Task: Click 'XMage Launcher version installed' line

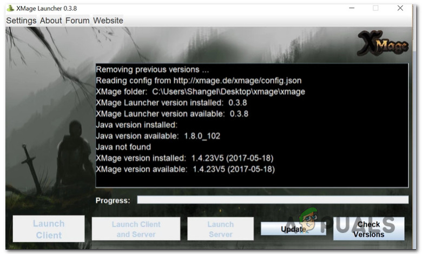Action: tap(172, 103)
